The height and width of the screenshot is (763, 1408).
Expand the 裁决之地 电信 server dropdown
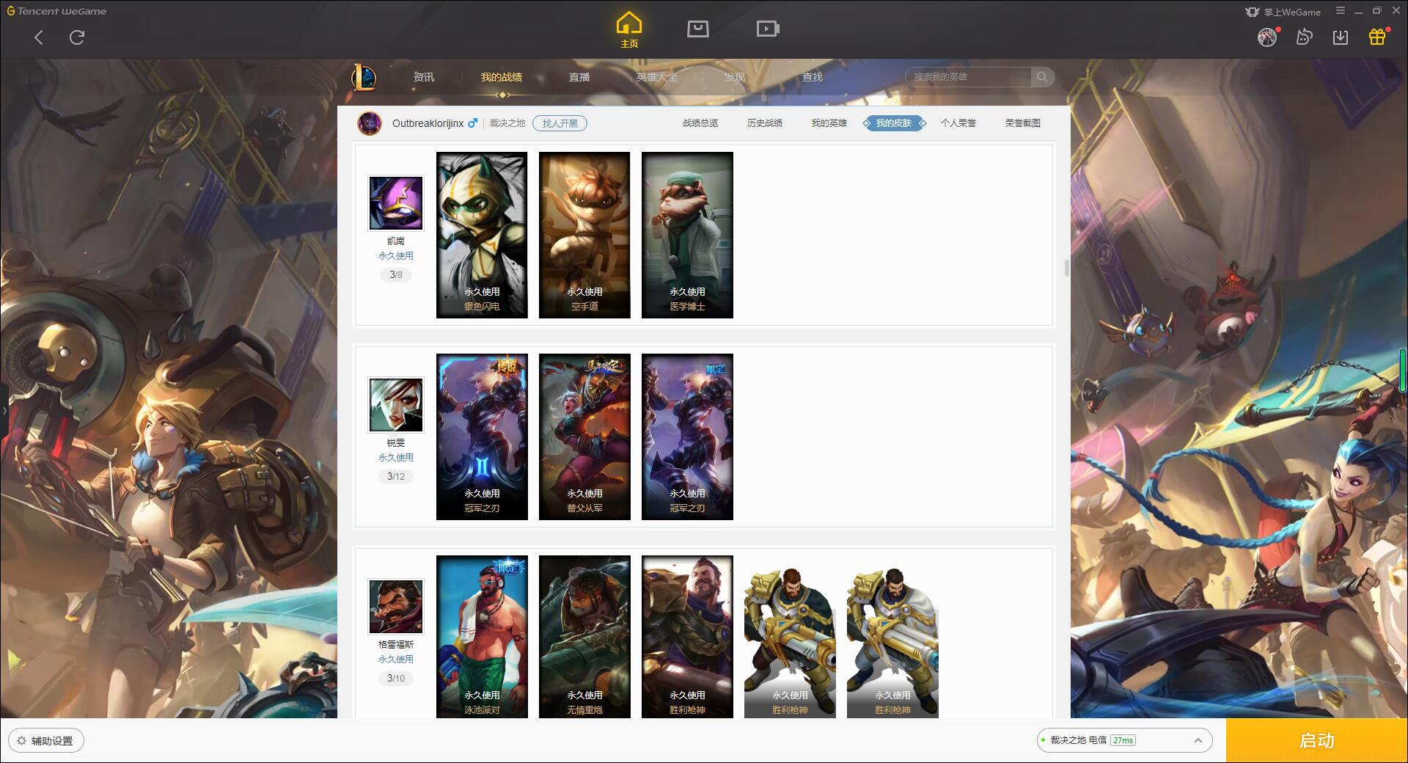pyautogui.click(x=1124, y=740)
